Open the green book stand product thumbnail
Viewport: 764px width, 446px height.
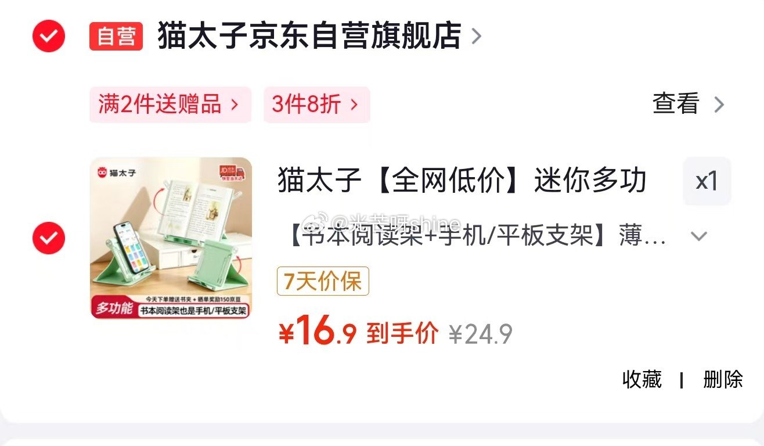pos(171,238)
